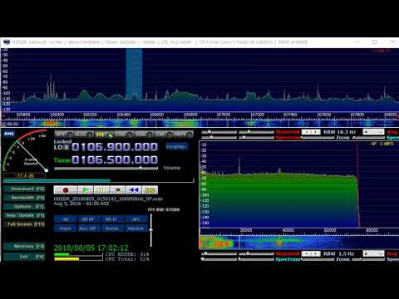399x299 pixels.
Task: Click the cyan Spectrum label in the AF controls
Action: click(x=288, y=259)
